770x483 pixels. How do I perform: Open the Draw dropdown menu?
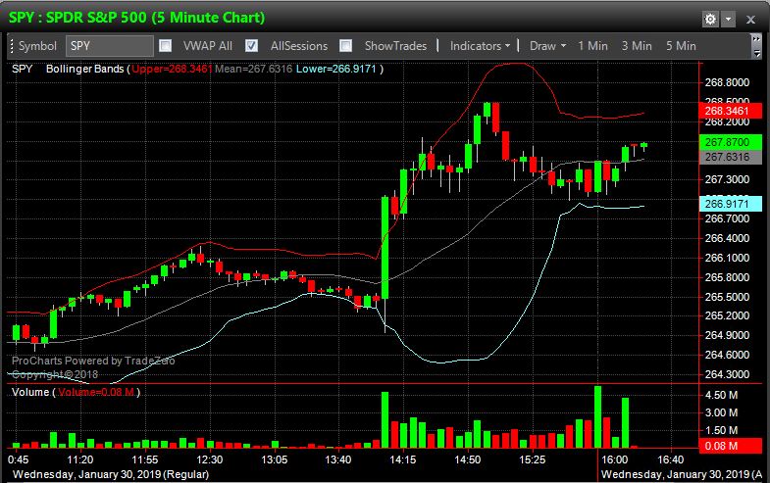coord(546,46)
